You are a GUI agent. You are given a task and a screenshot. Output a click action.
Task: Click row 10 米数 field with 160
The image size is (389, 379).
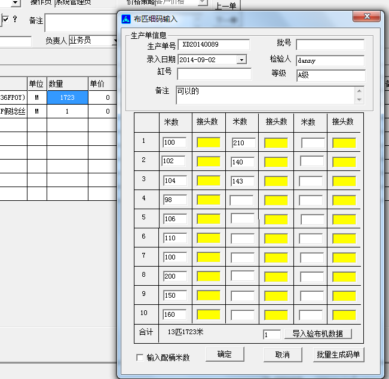point(174,314)
